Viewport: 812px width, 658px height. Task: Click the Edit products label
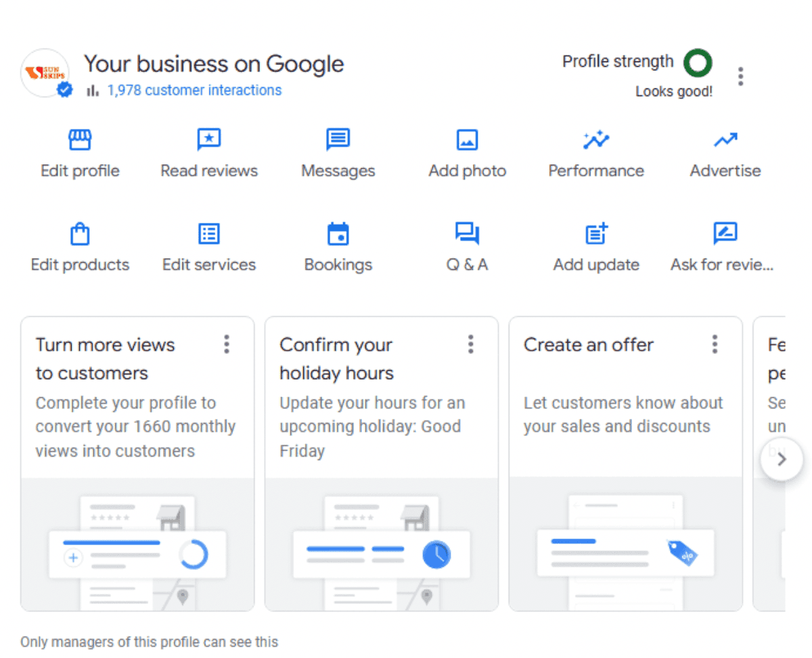(x=80, y=265)
